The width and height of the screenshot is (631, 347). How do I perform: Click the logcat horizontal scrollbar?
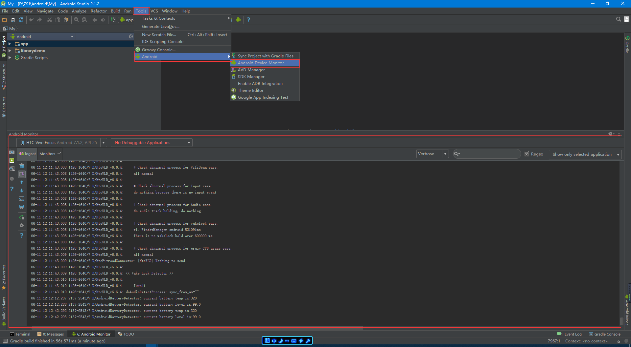197,328
